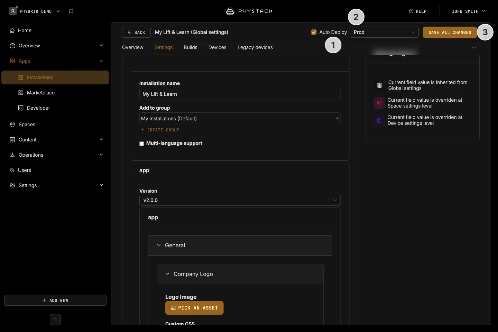
Task: Open the three-dots more options menu
Action: (x=474, y=47)
